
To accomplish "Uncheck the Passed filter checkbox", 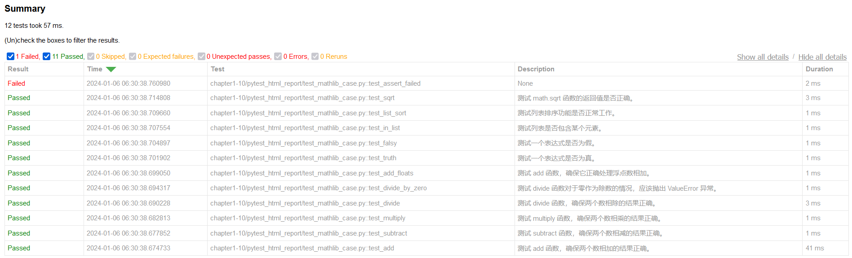I will tap(47, 57).
